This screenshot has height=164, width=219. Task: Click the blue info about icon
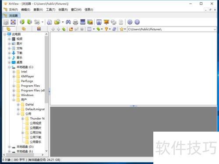(137, 22)
